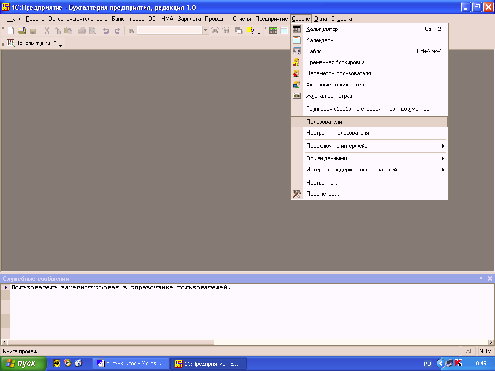Image resolution: width=495 pixels, height=371 pixels.
Task: Choose Настройки пользователя in the menu
Action: coord(337,133)
